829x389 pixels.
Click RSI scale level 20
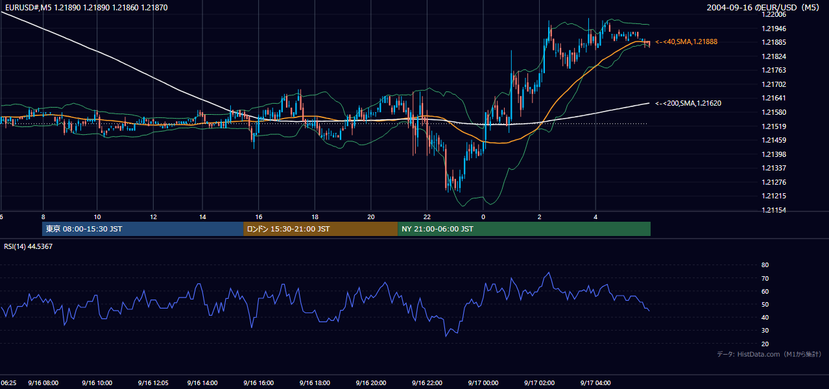[765, 344]
